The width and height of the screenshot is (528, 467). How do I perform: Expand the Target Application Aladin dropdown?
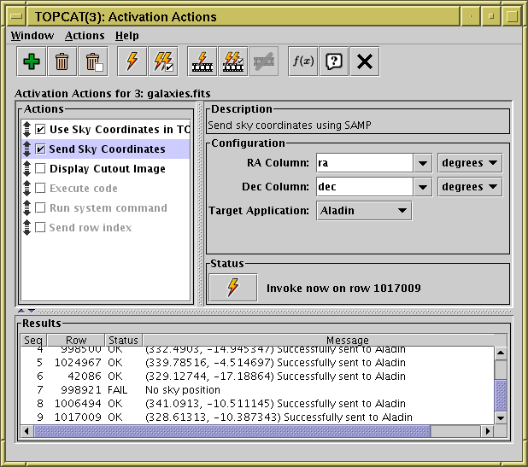363,210
